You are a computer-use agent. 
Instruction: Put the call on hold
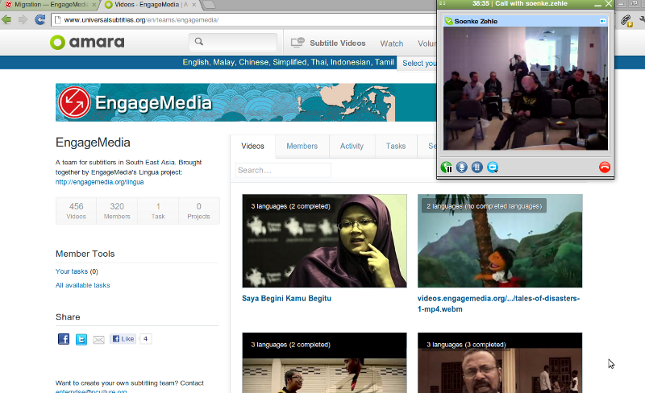447,168
